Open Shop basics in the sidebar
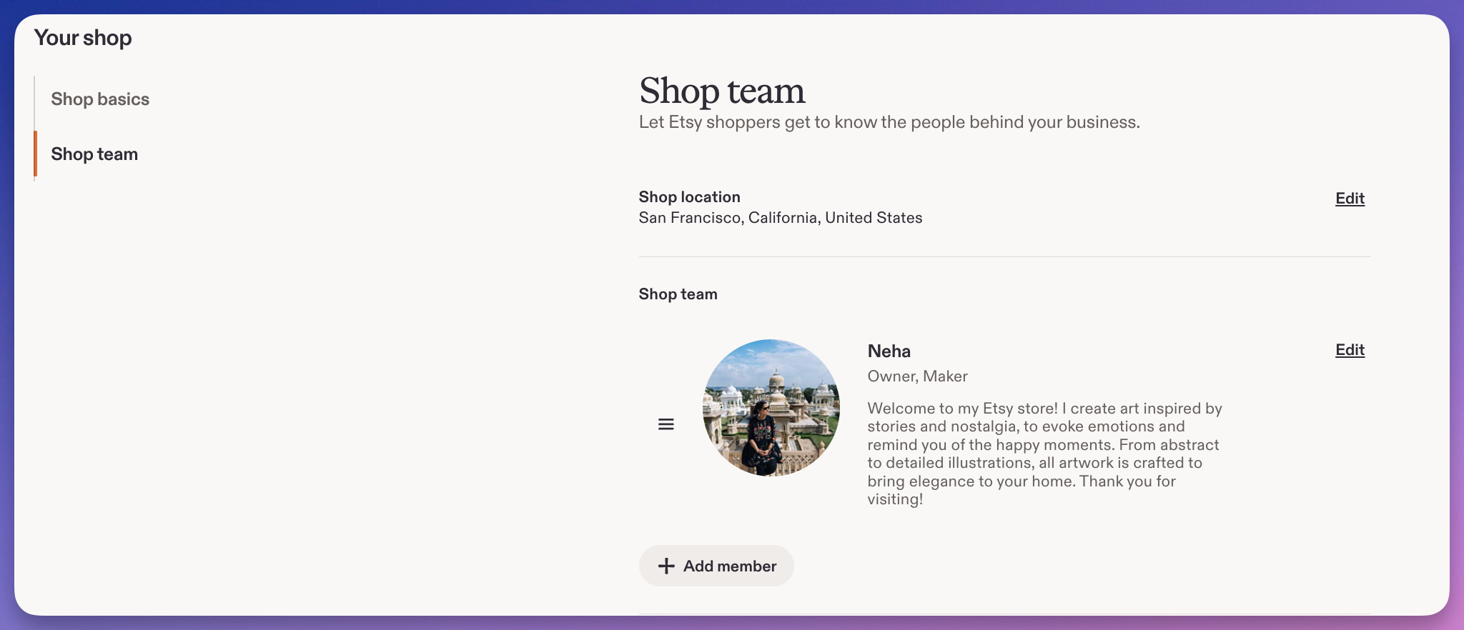 click(100, 99)
